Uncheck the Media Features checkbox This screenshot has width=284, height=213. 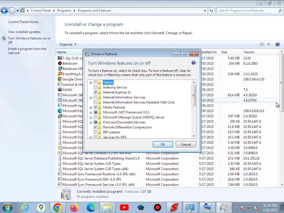[x=95, y=107]
